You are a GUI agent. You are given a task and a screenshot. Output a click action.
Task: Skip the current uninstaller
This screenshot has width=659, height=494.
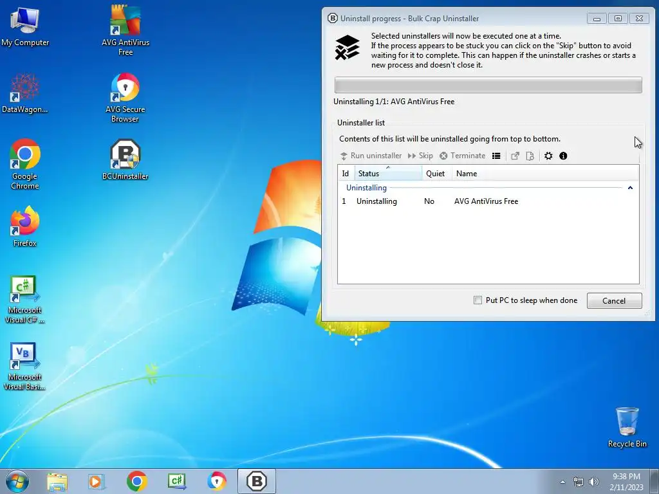click(420, 156)
